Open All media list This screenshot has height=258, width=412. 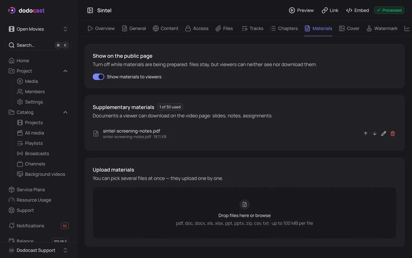click(x=30, y=133)
